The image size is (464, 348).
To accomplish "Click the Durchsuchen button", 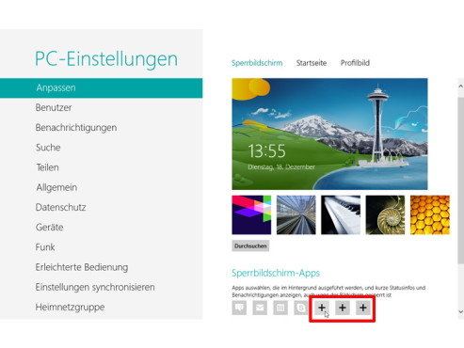I will pos(250,246).
